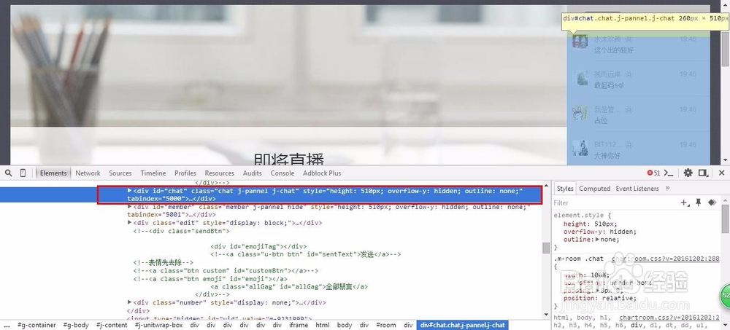
Task: Select the div class="sendBtn" comment line
Action: point(182,230)
